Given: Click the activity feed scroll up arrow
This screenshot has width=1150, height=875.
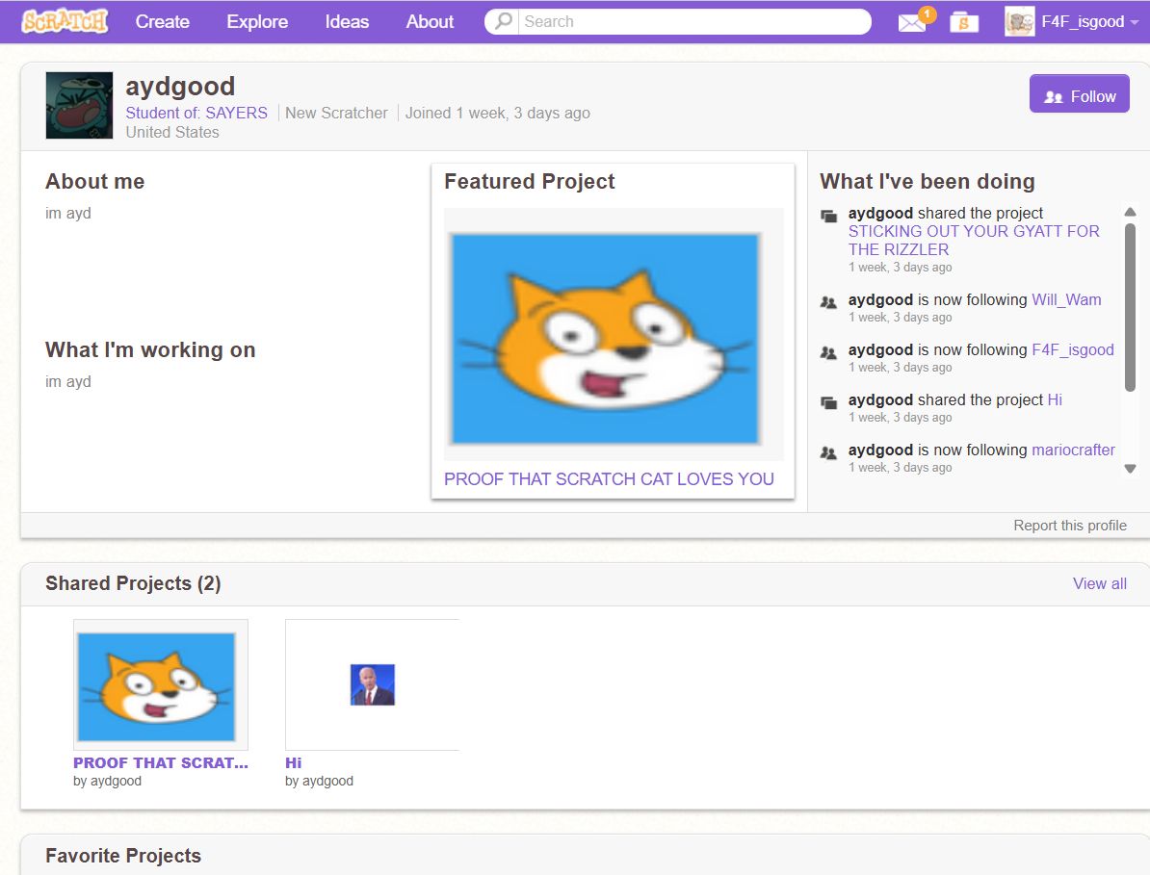Looking at the screenshot, I should tap(1130, 212).
